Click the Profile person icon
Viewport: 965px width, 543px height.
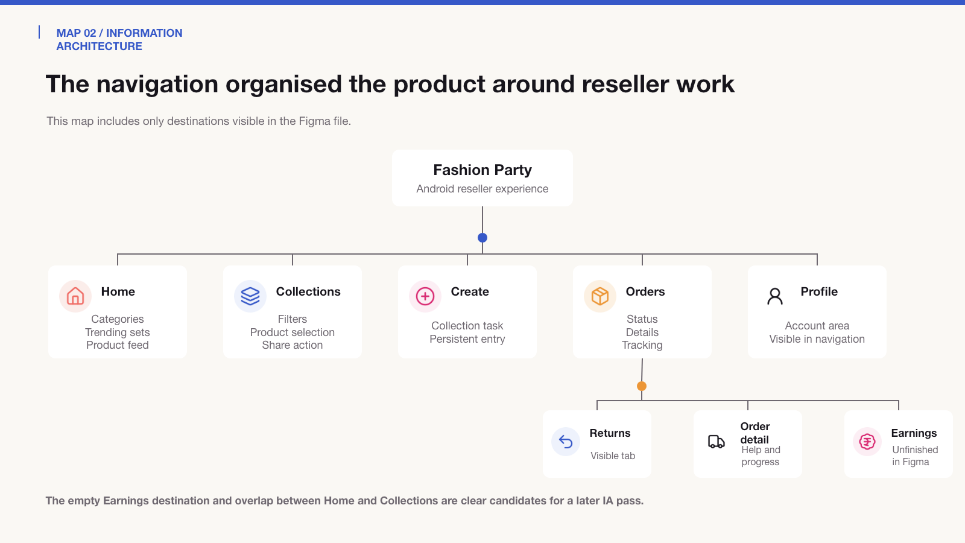775,296
